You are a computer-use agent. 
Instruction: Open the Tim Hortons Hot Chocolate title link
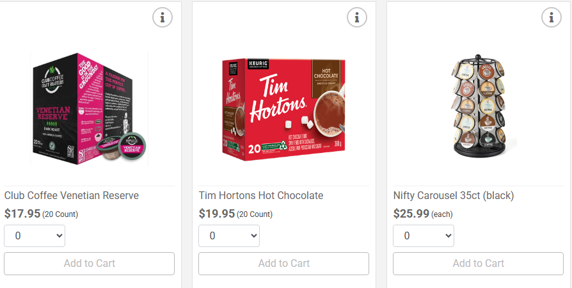[261, 195]
